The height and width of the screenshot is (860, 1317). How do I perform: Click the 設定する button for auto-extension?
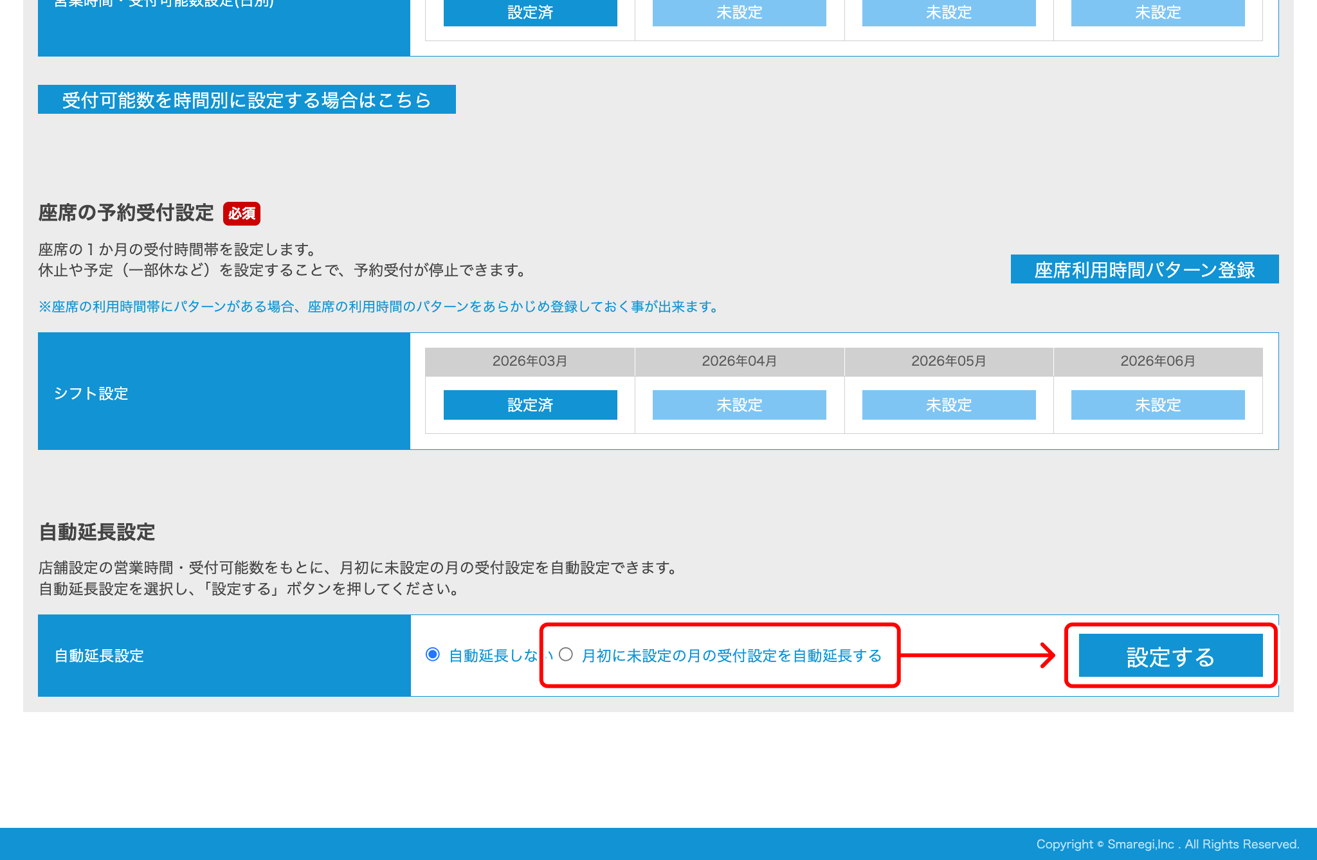pyautogui.click(x=1170, y=656)
